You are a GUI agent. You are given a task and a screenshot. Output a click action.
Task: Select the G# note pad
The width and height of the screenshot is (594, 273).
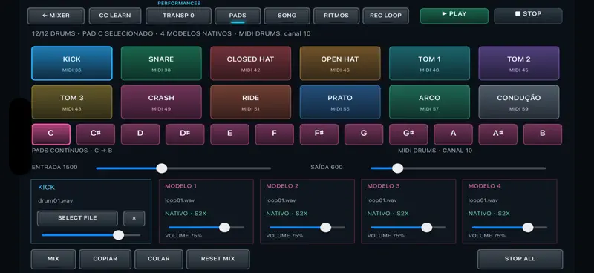[408, 134]
